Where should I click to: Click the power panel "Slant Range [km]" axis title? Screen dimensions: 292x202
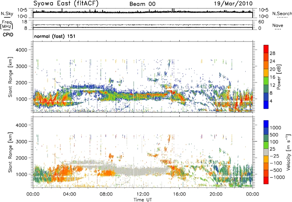coord(10,77)
